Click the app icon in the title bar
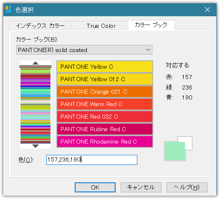The width and height of the screenshot is (220, 199). 8,10
